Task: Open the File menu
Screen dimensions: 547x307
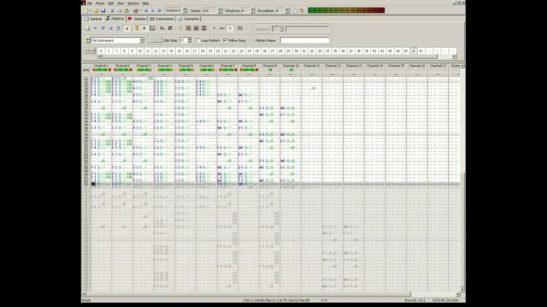Action: pyautogui.click(x=90, y=3)
